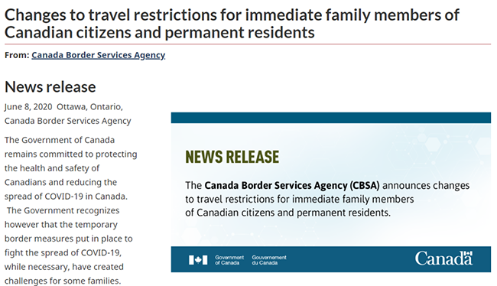Click the Government of Canada signature text

pyautogui.click(x=229, y=260)
